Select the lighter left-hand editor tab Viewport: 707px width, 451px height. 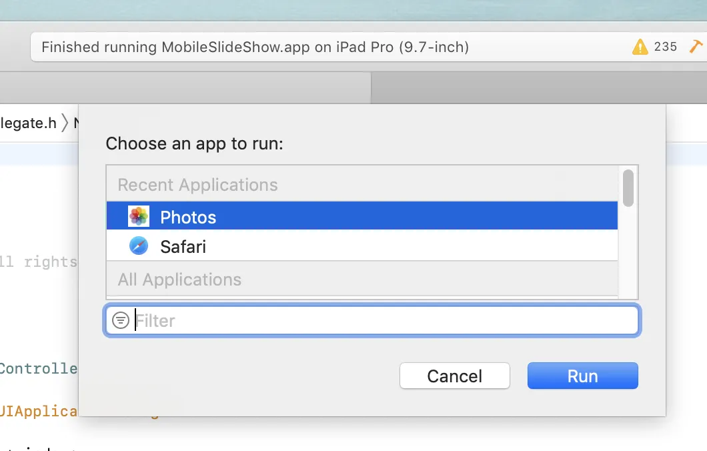pyautogui.click(x=185, y=87)
